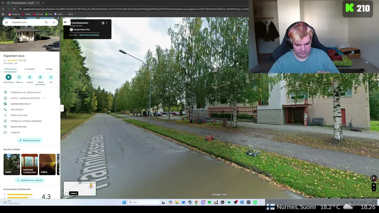Click the Ehdota muutosta button
Screen dimensions: 379x213
[30, 141]
